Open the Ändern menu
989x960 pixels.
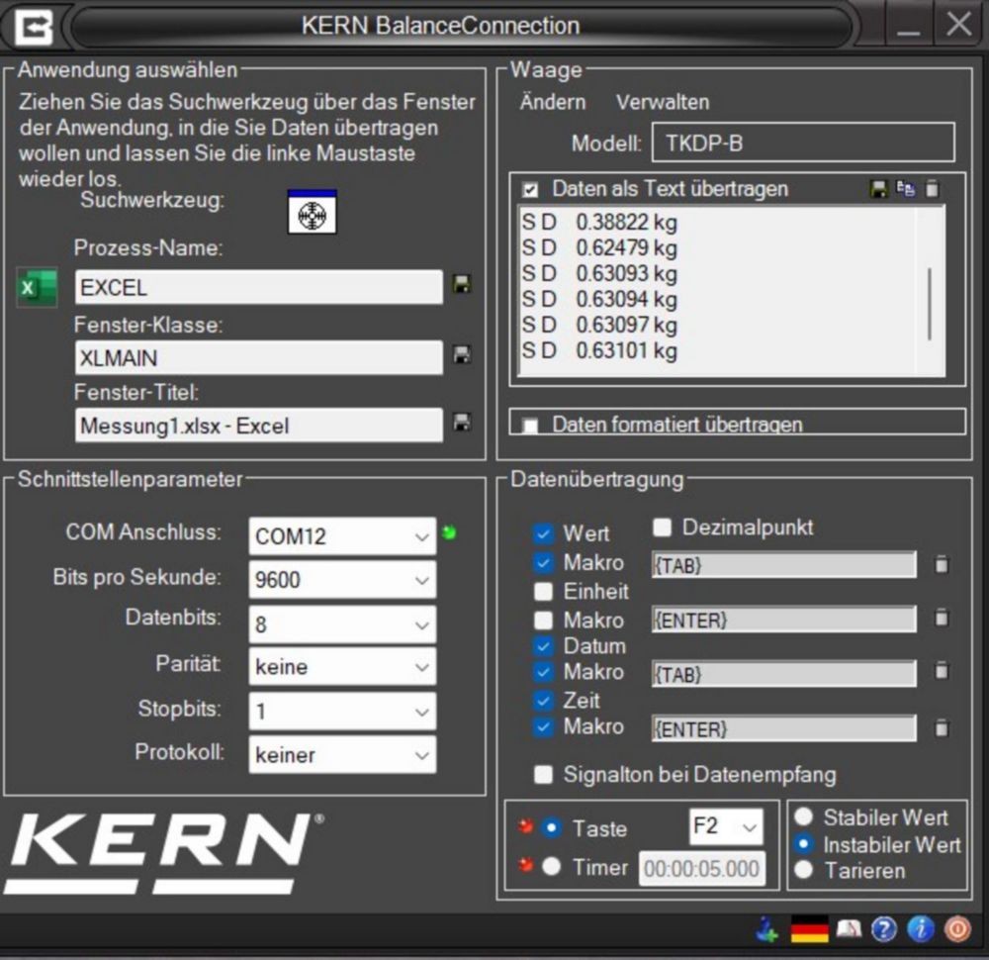pos(552,102)
